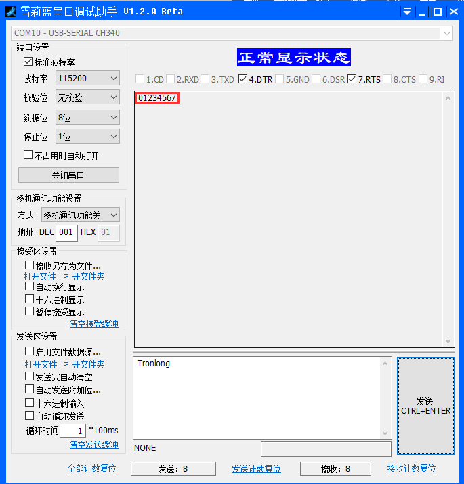
Task: Click the 8.CTS indicator checkbox
Action: pos(387,79)
